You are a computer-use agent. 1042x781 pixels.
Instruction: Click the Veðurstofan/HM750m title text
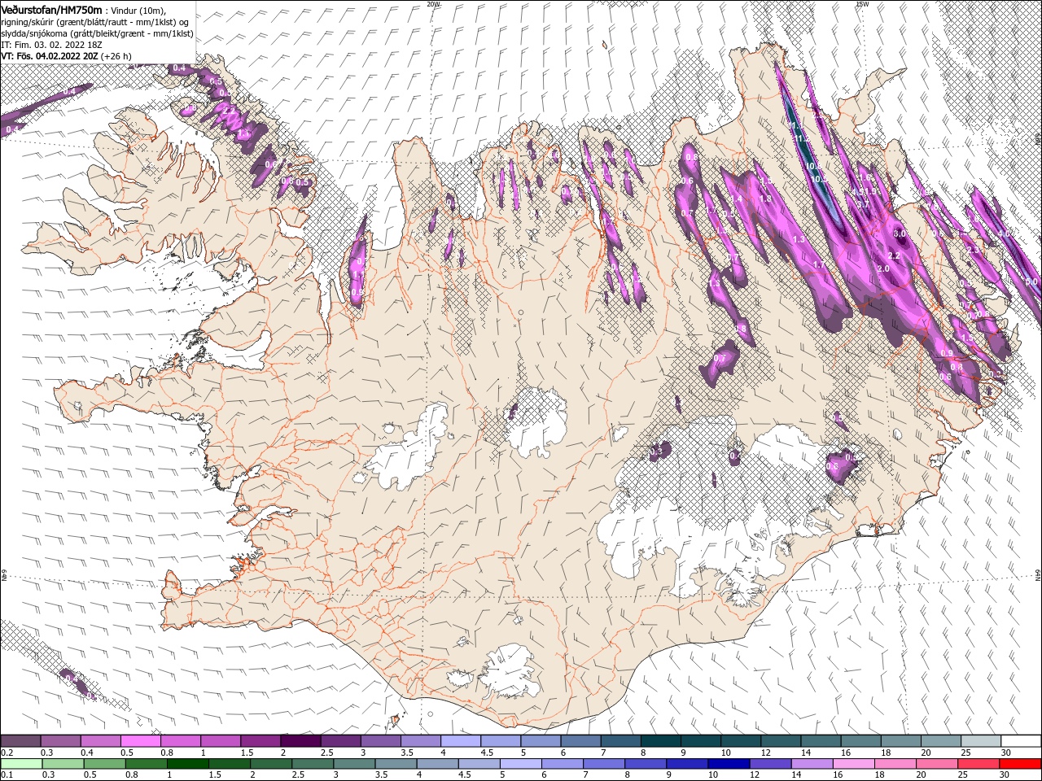(51, 9)
